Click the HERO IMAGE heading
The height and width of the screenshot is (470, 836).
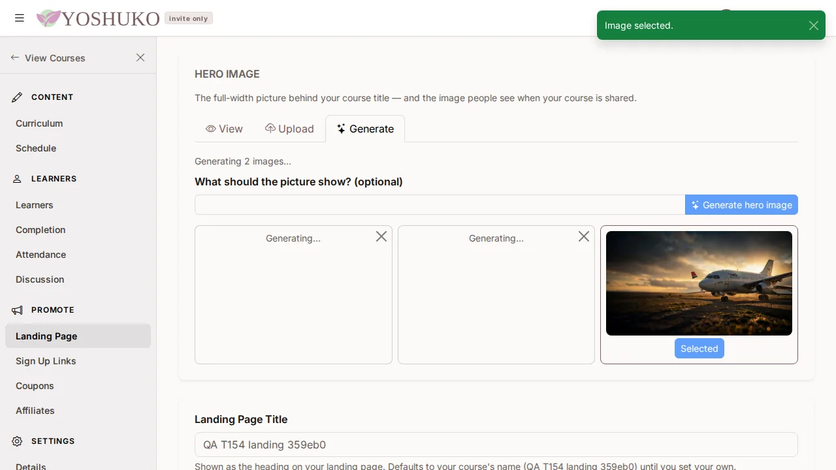(227, 74)
